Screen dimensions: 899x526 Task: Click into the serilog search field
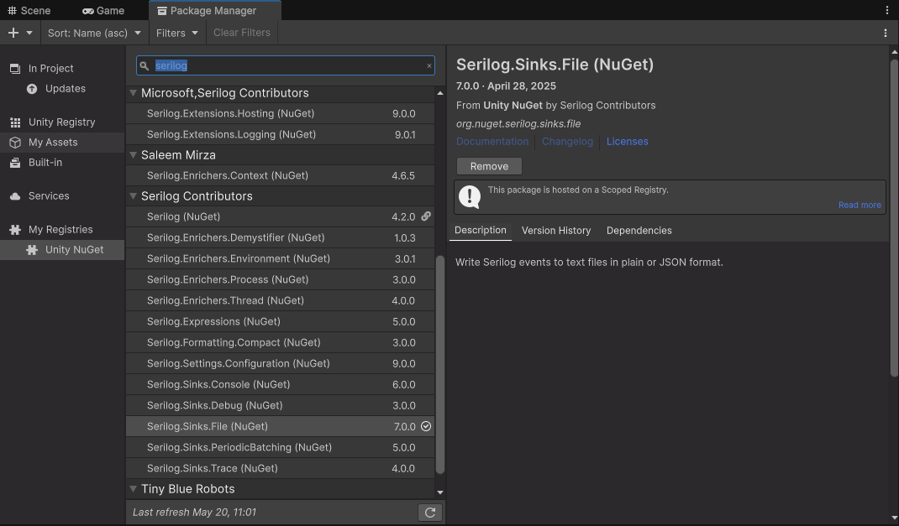[x=286, y=65]
